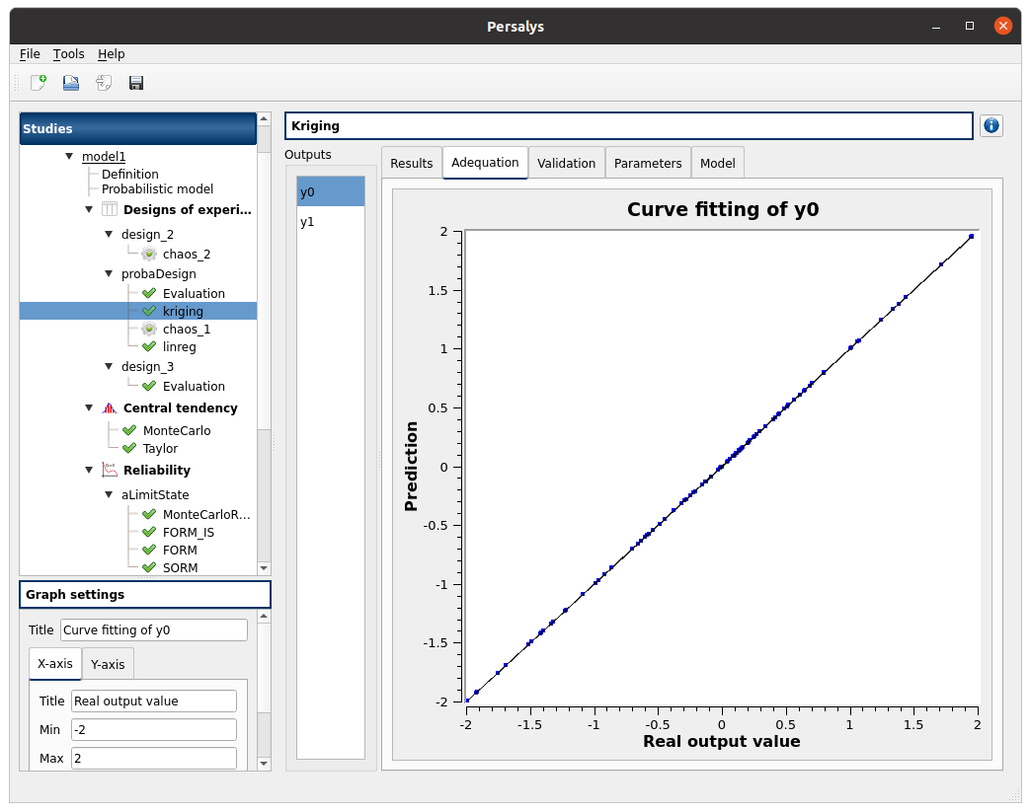Switch to the Validation tab

(566, 163)
